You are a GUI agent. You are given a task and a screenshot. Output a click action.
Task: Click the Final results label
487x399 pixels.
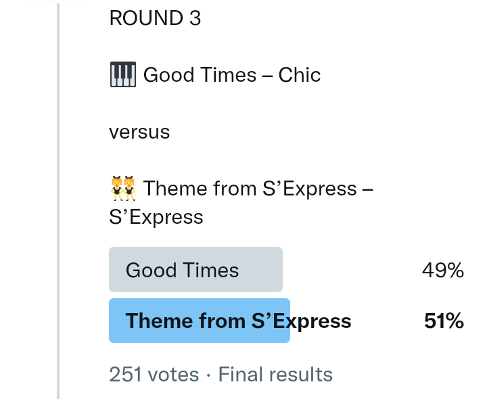(x=275, y=375)
